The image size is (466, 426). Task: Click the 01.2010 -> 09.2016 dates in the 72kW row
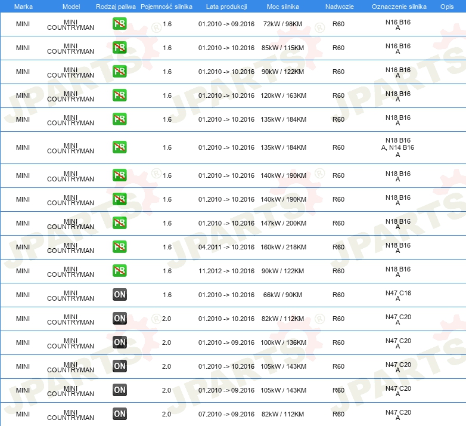tap(226, 24)
